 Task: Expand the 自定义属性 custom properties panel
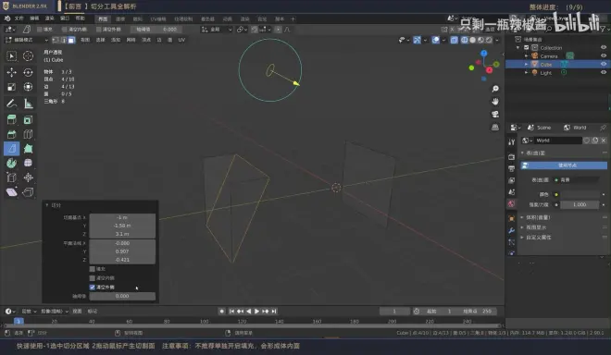point(522,238)
